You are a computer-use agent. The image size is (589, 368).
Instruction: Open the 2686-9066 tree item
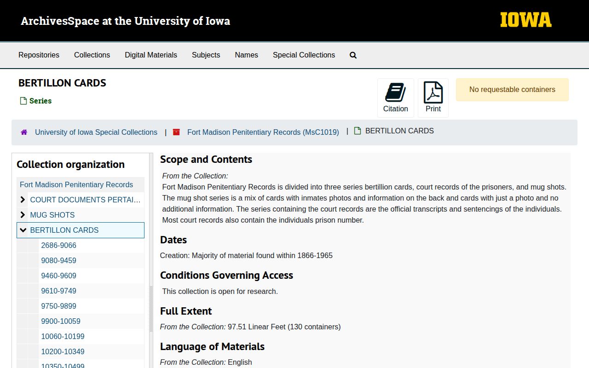coord(58,245)
